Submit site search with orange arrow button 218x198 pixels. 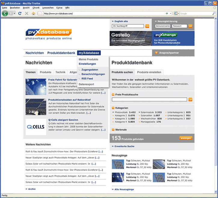click(x=147, y=26)
